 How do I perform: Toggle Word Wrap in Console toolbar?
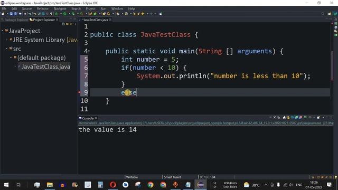point(292,117)
